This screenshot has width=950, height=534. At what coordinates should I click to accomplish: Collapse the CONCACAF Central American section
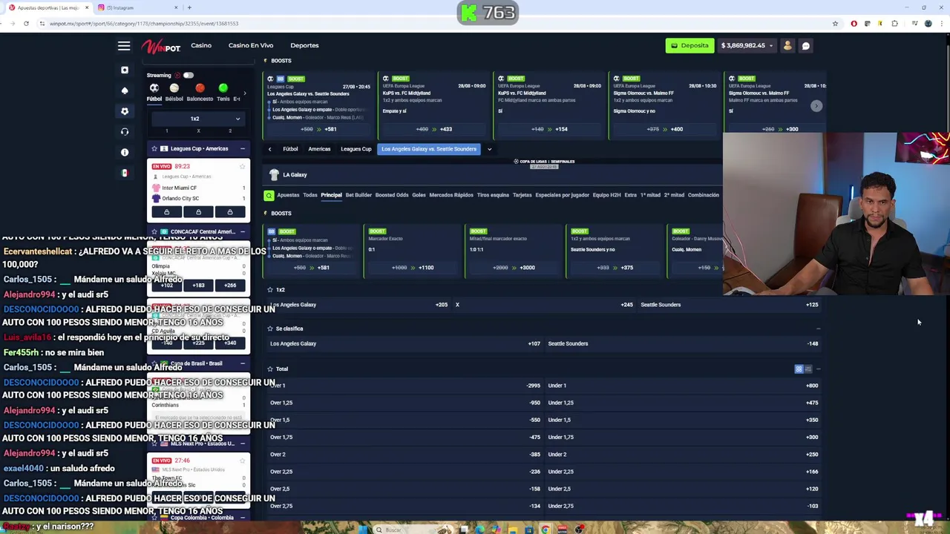coord(242,231)
